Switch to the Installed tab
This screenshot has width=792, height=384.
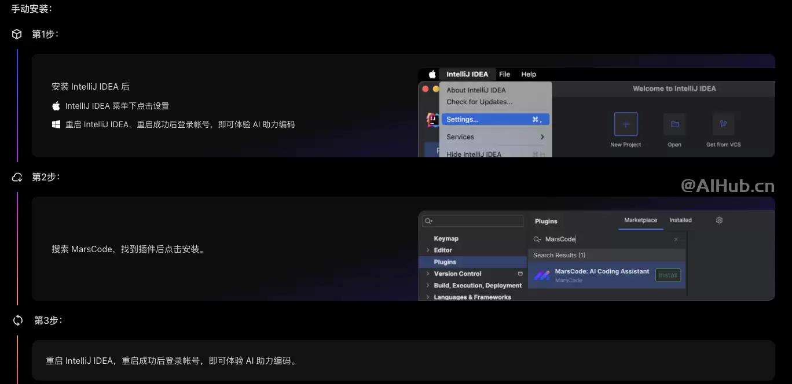[x=680, y=220]
